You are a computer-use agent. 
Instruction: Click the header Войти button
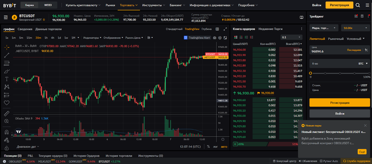click(317, 5)
